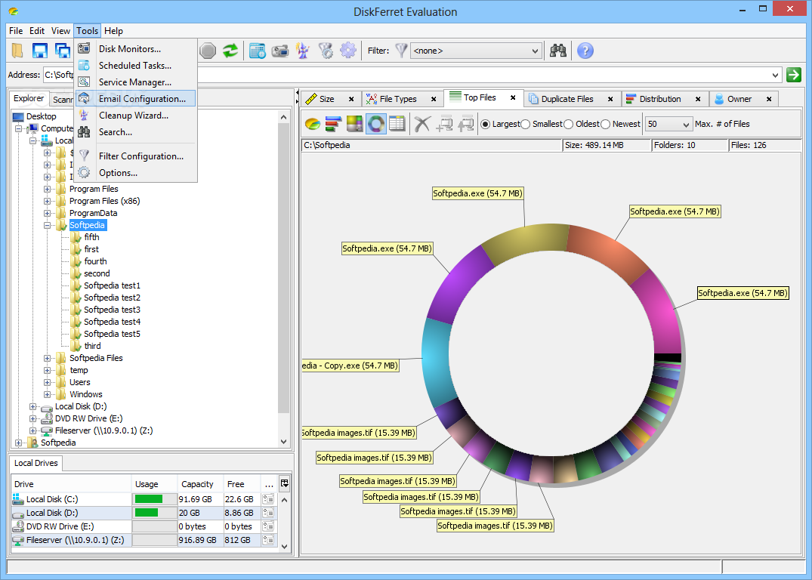The width and height of the screenshot is (812, 580).
Task: Switch to table list view icon
Action: click(397, 124)
